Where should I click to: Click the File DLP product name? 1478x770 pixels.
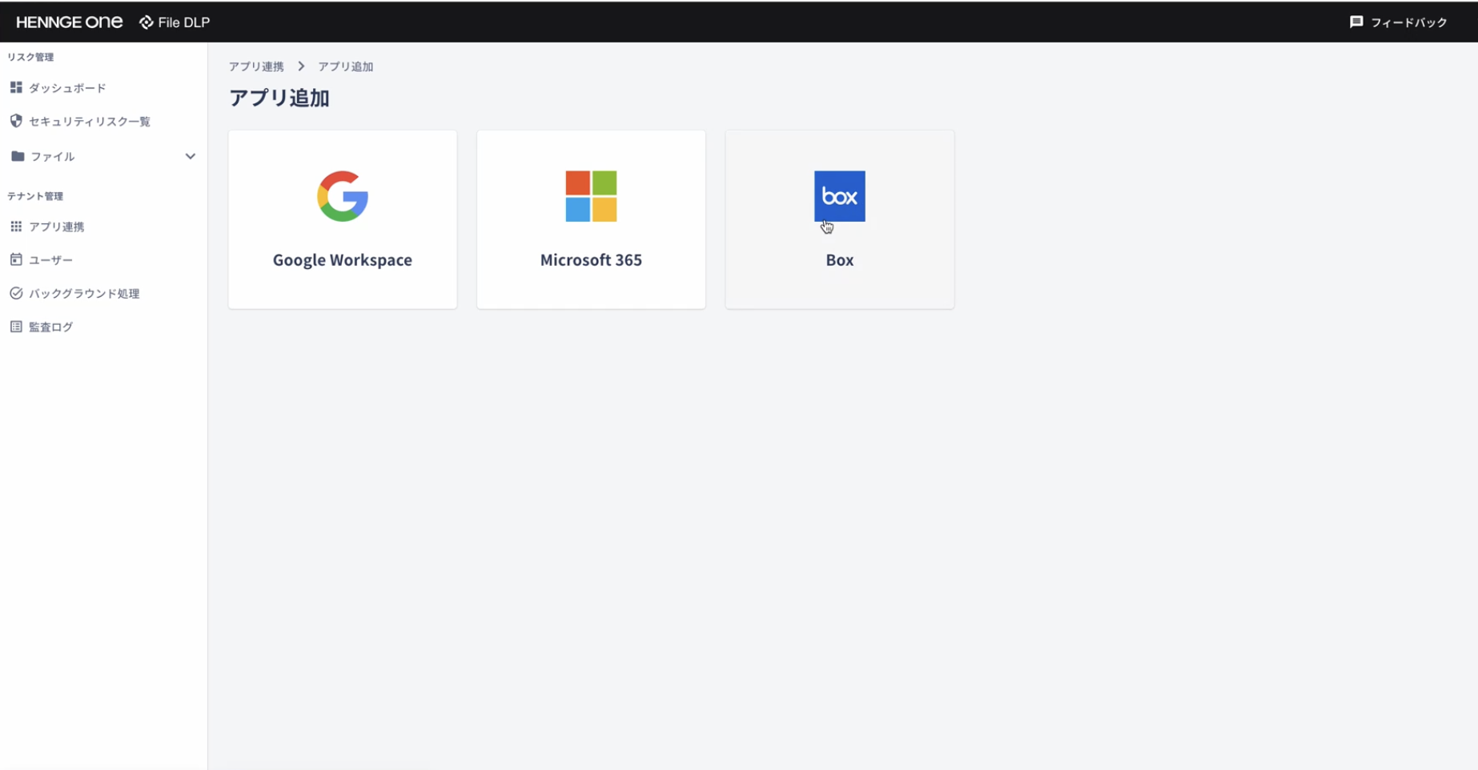click(184, 22)
